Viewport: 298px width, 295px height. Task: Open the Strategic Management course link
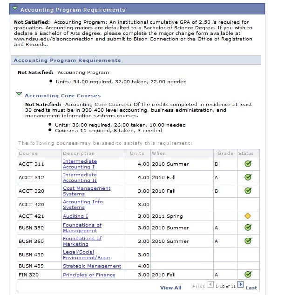92,266
